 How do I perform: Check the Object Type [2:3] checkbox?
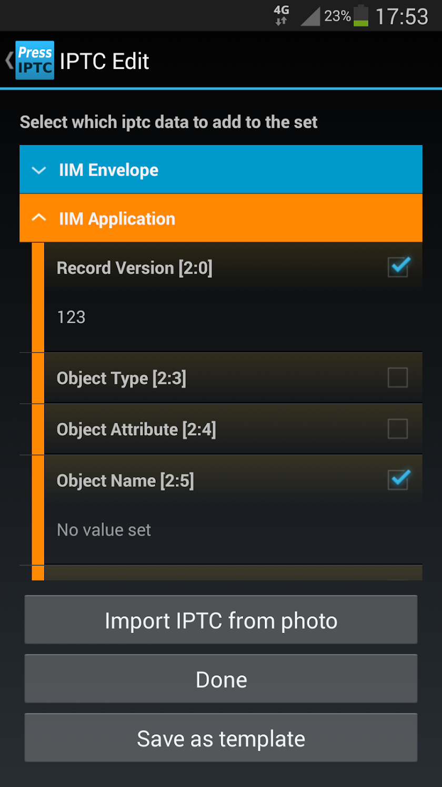(397, 377)
